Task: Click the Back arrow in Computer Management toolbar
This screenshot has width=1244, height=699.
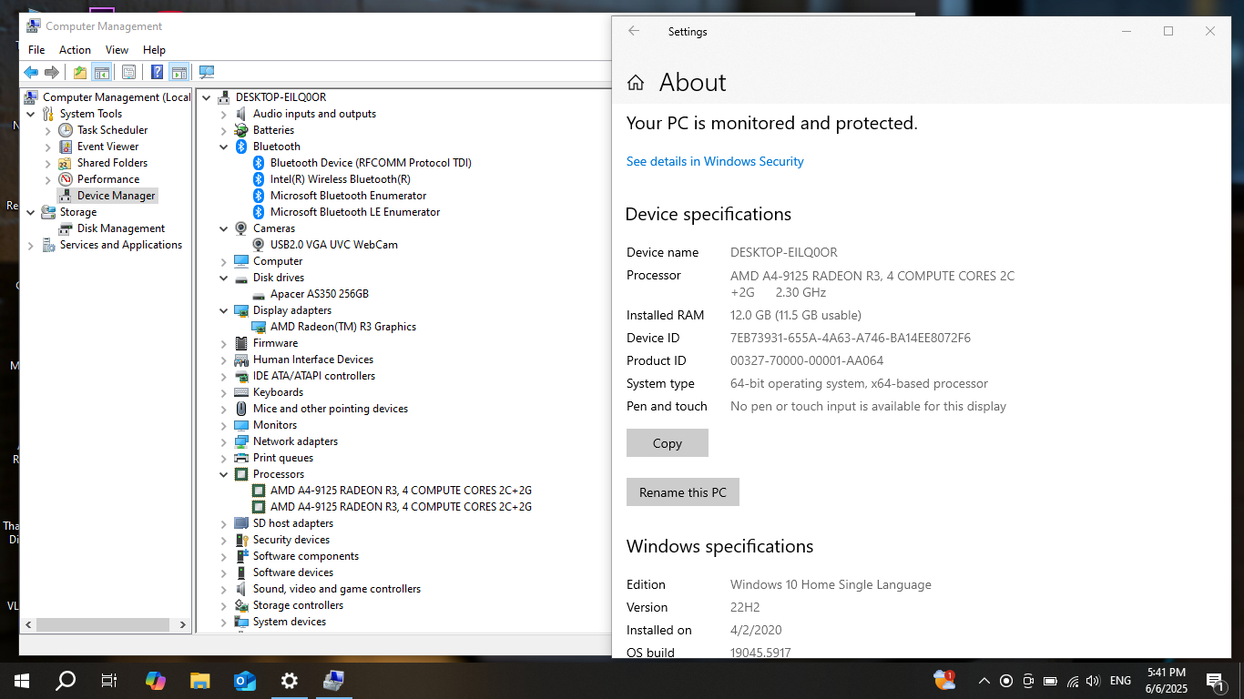Action: 31,73
